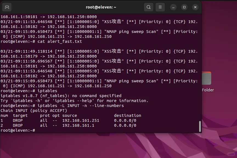This screenshot has width=237, height=158.
Task: Maximize the terminal window
Action: [184, 7]
